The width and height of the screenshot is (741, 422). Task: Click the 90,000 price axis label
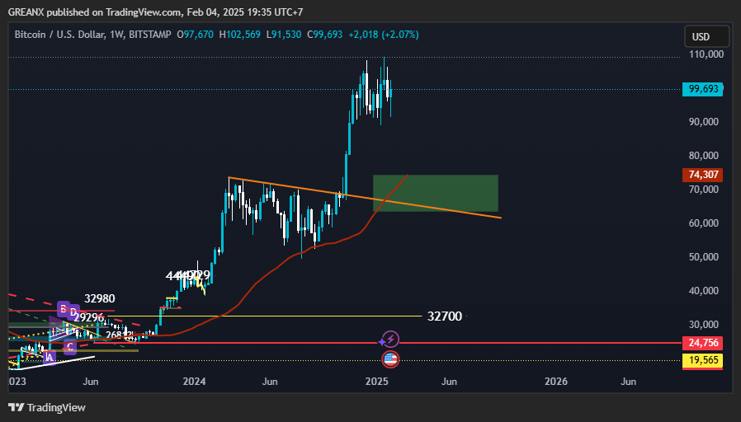[x=704, y=122]
